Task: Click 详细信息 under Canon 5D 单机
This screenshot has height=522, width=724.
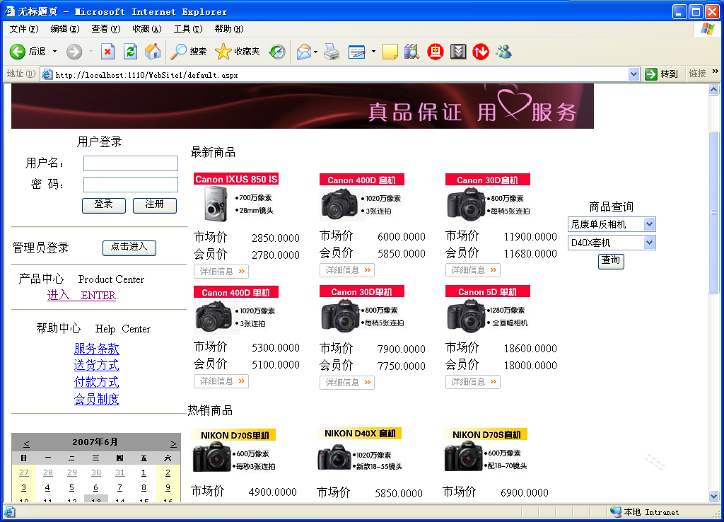Action: click(473, 382)
